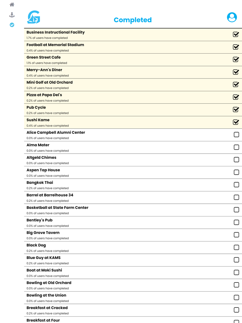
Task: Open Basketball at State Farm Center
Action: click(x=57, y=207)
